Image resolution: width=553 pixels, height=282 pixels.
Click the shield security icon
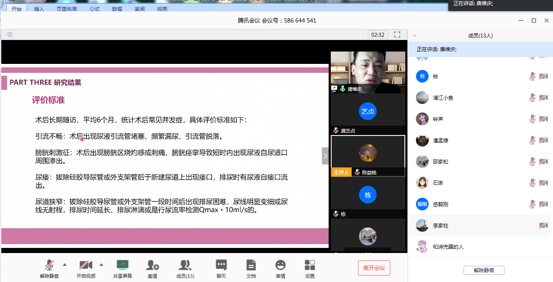[x=10, y=35]
